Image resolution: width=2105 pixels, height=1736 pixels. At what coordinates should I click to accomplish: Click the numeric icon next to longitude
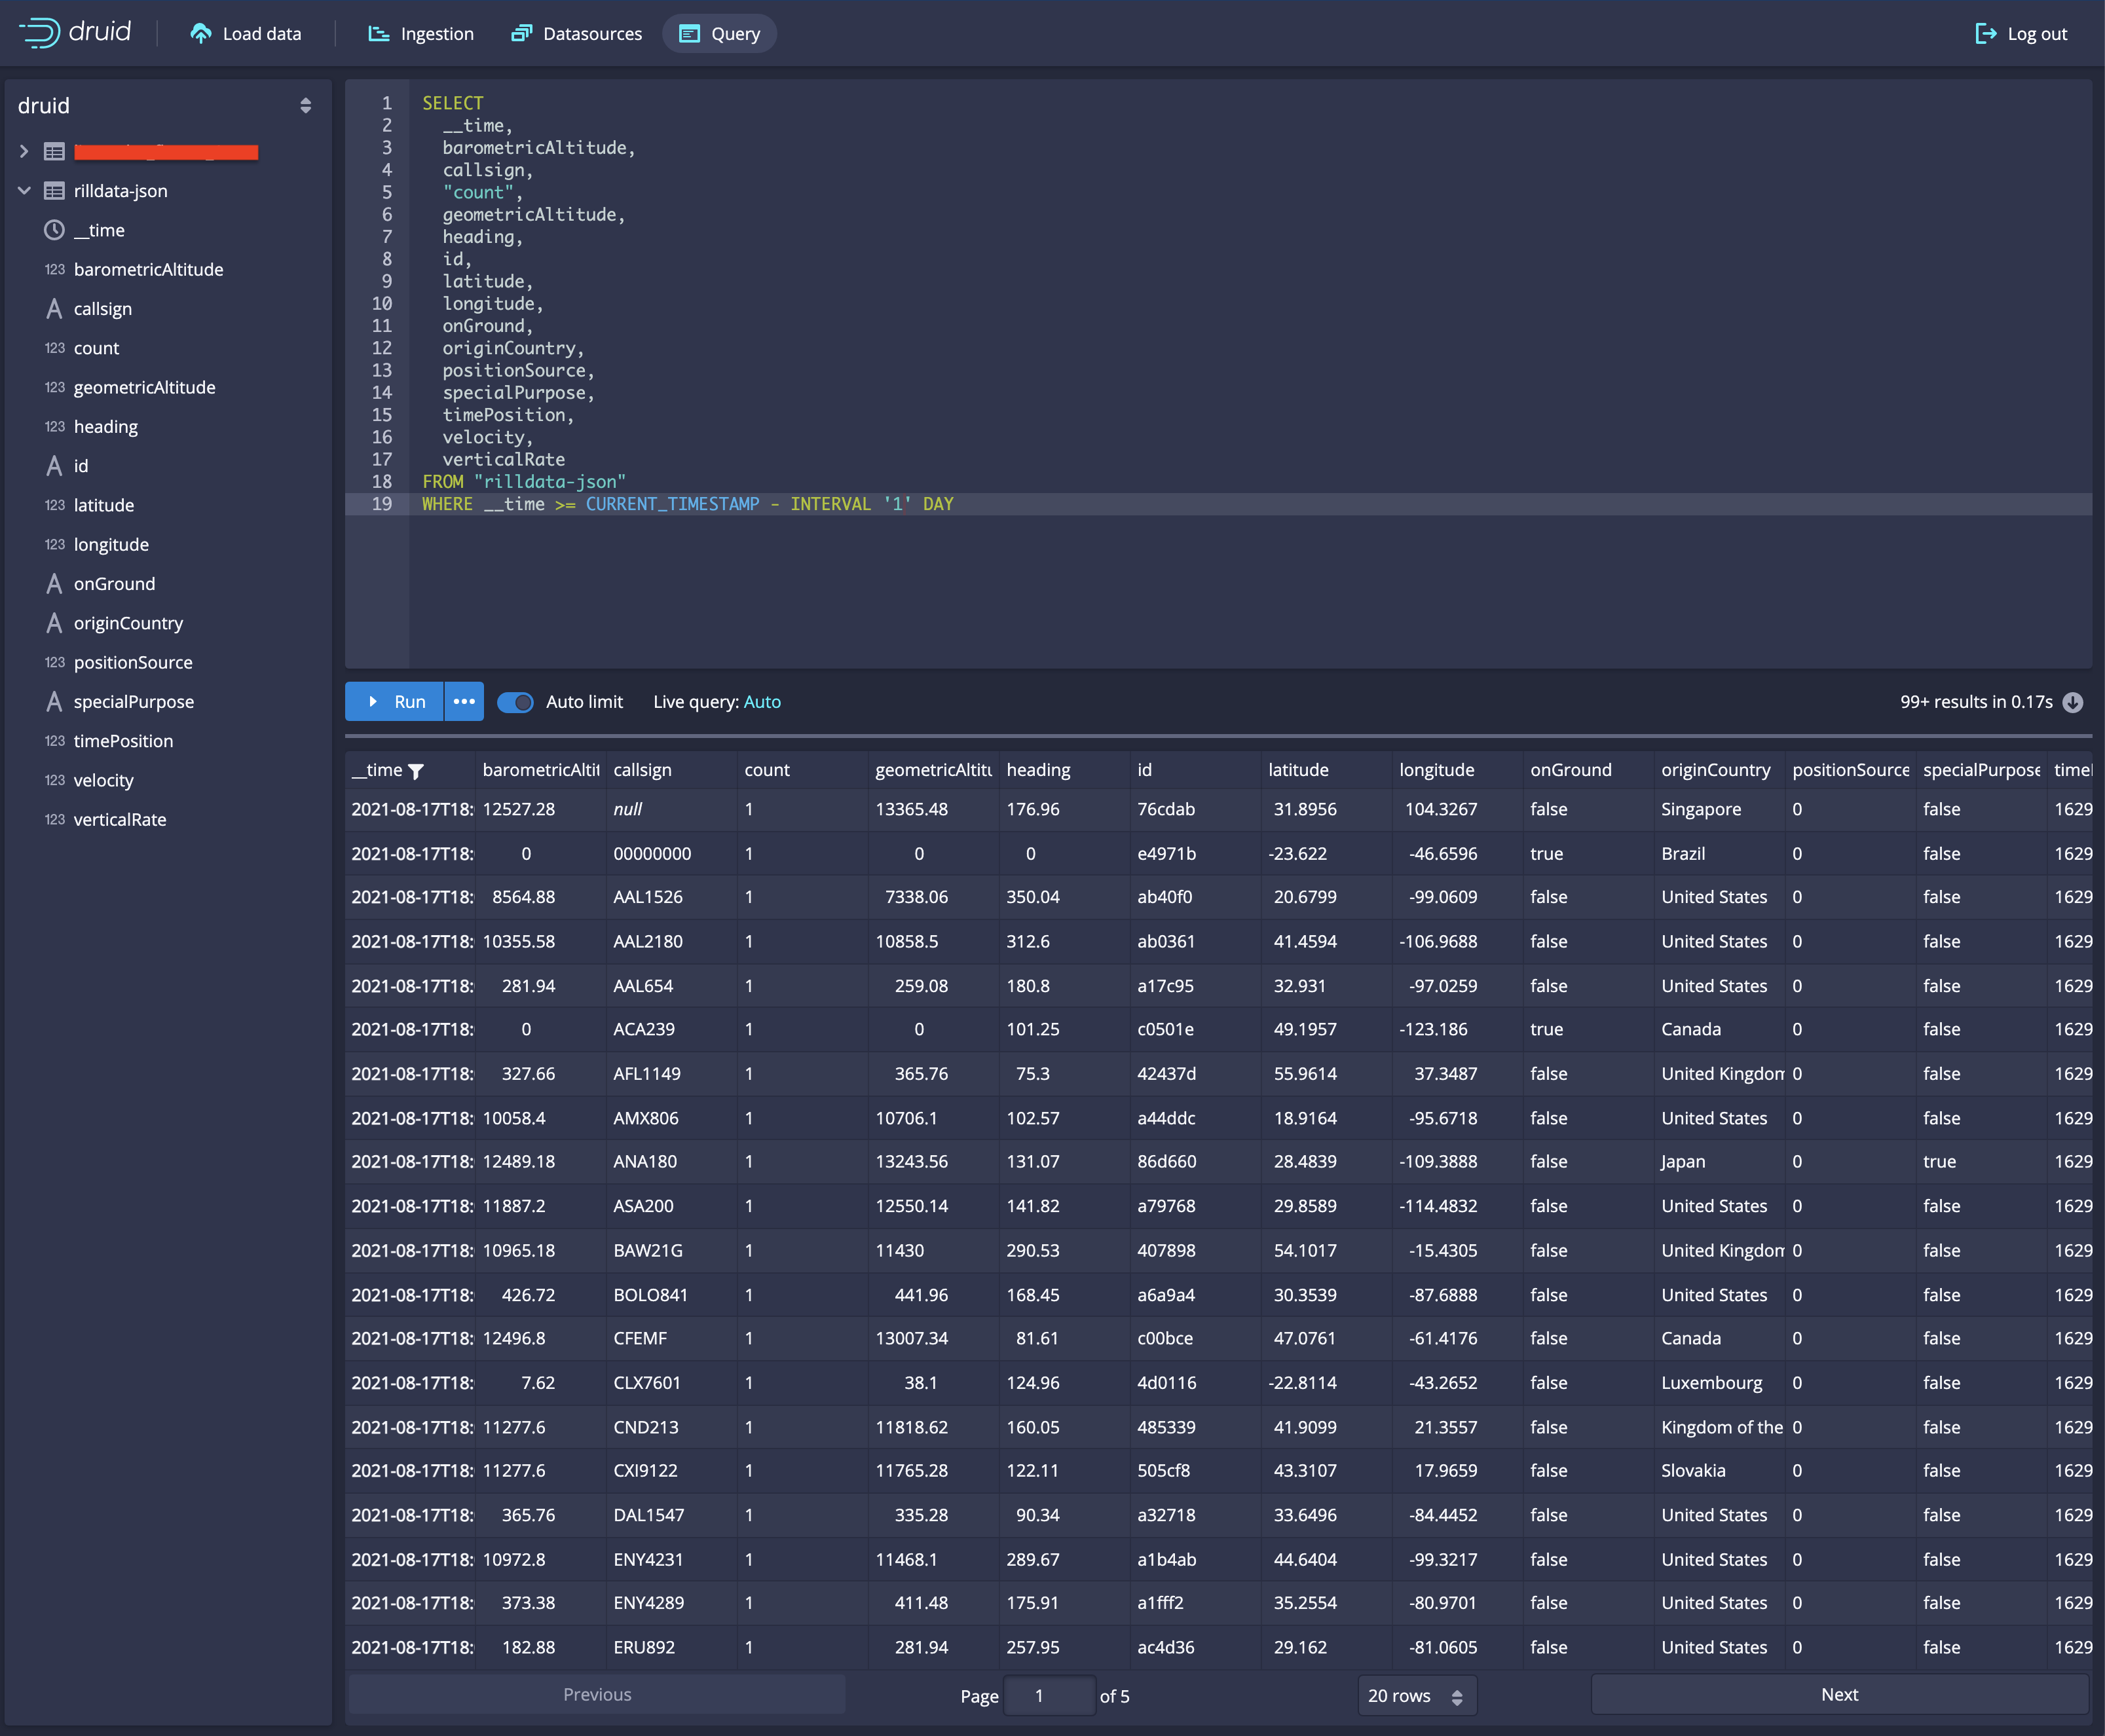(54, 545)
